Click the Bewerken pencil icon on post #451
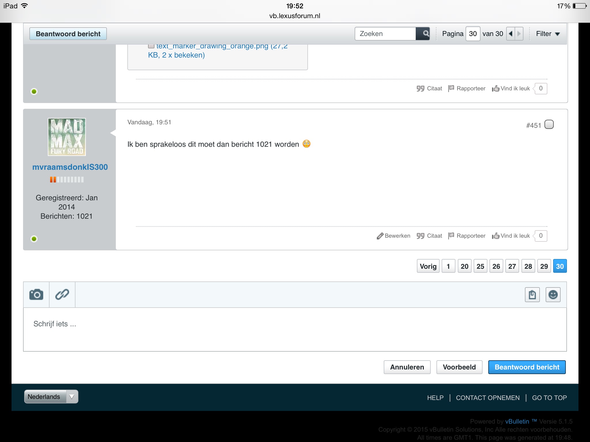The width and height of the screenshot is (590, 442). pyautogui.click(x=380, y=236)
